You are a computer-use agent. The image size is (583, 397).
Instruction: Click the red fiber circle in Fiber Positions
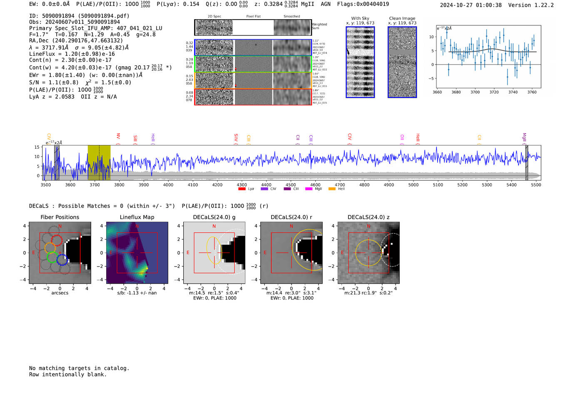(x=57, y=240)
